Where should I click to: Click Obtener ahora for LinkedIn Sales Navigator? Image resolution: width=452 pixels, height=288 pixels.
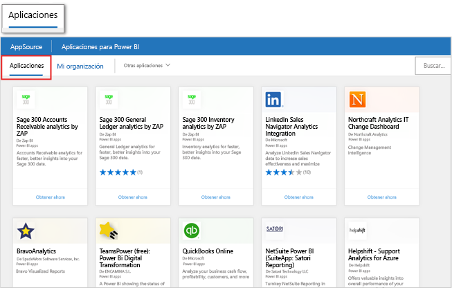298,197
